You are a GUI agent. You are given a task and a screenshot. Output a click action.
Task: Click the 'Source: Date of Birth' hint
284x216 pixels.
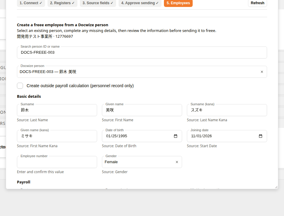pyautogui.click(x=119, y=146)
